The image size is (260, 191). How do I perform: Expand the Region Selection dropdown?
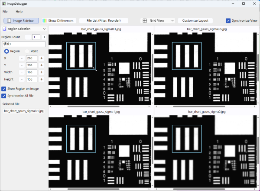[x=24, y=29]
